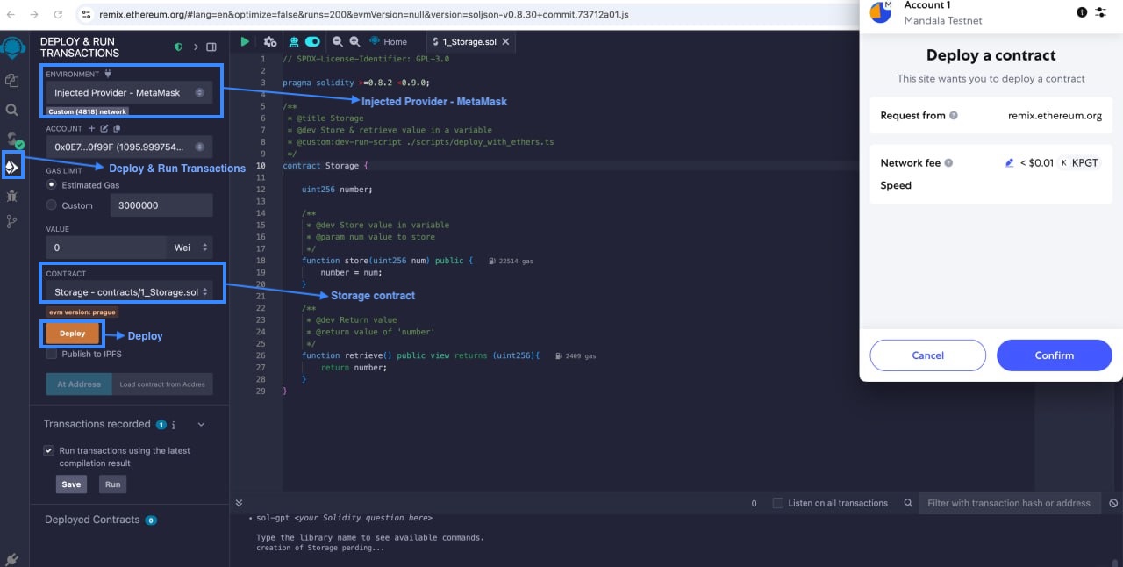Viewport: 1123px width, 567px height.
Task: Collapse the Transactions recorded section chevron
Action: pos(201,425)
